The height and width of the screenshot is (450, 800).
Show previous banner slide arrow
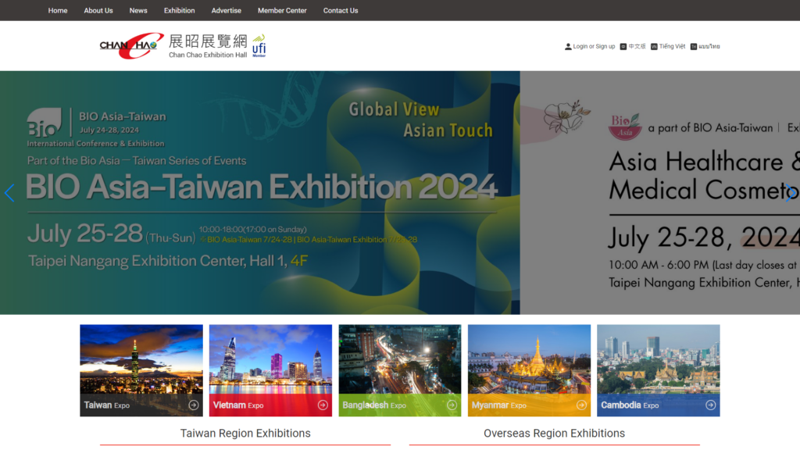tap(9, 193)
